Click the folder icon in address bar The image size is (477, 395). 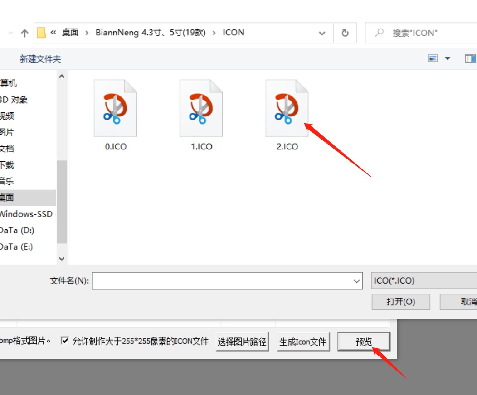41,33
